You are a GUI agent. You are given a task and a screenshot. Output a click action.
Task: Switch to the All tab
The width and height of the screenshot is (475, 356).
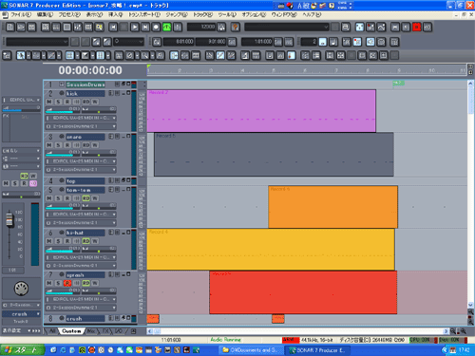pos(52,331)
